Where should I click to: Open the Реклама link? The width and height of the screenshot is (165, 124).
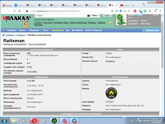coord(38,25)
